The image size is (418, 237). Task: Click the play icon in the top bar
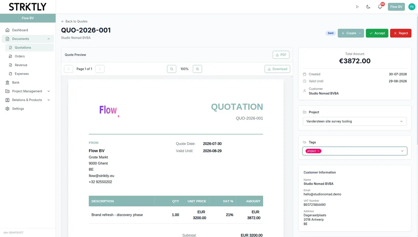[357, 7]
